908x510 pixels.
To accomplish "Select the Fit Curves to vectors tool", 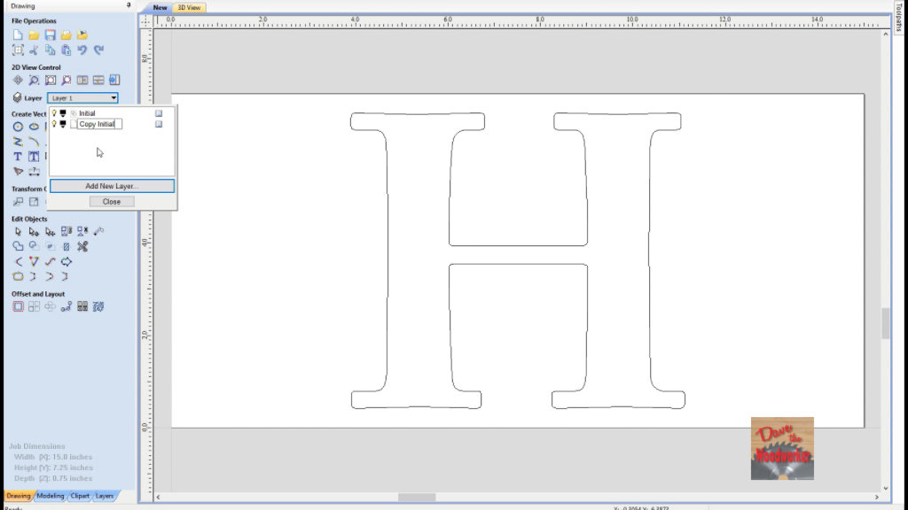I will coord(51,262).
